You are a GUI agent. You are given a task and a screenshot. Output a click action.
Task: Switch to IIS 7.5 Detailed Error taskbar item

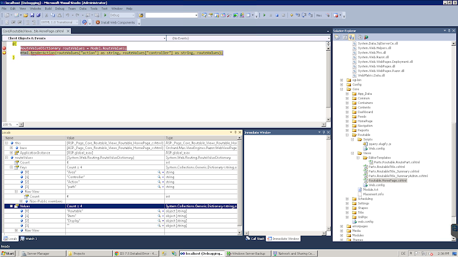pos(136,254)
